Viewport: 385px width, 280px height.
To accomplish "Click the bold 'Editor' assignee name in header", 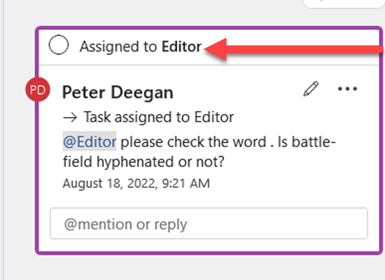I will point(182,47).
